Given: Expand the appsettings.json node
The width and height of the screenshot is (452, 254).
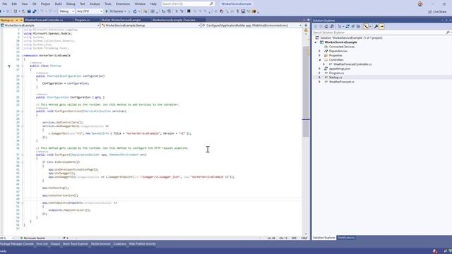Looking at the screenshot, I should click(x=319, y=69).
